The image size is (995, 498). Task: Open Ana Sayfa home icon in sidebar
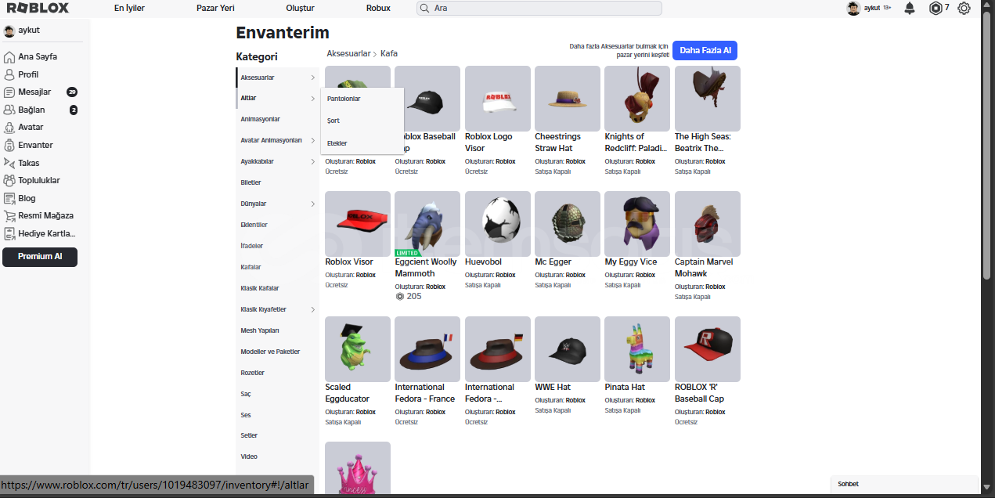tap(9, 56)
